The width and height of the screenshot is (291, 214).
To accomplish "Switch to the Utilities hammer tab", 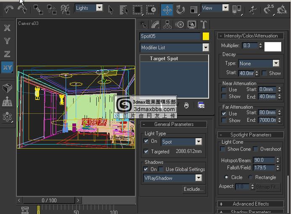I will 204,24.
